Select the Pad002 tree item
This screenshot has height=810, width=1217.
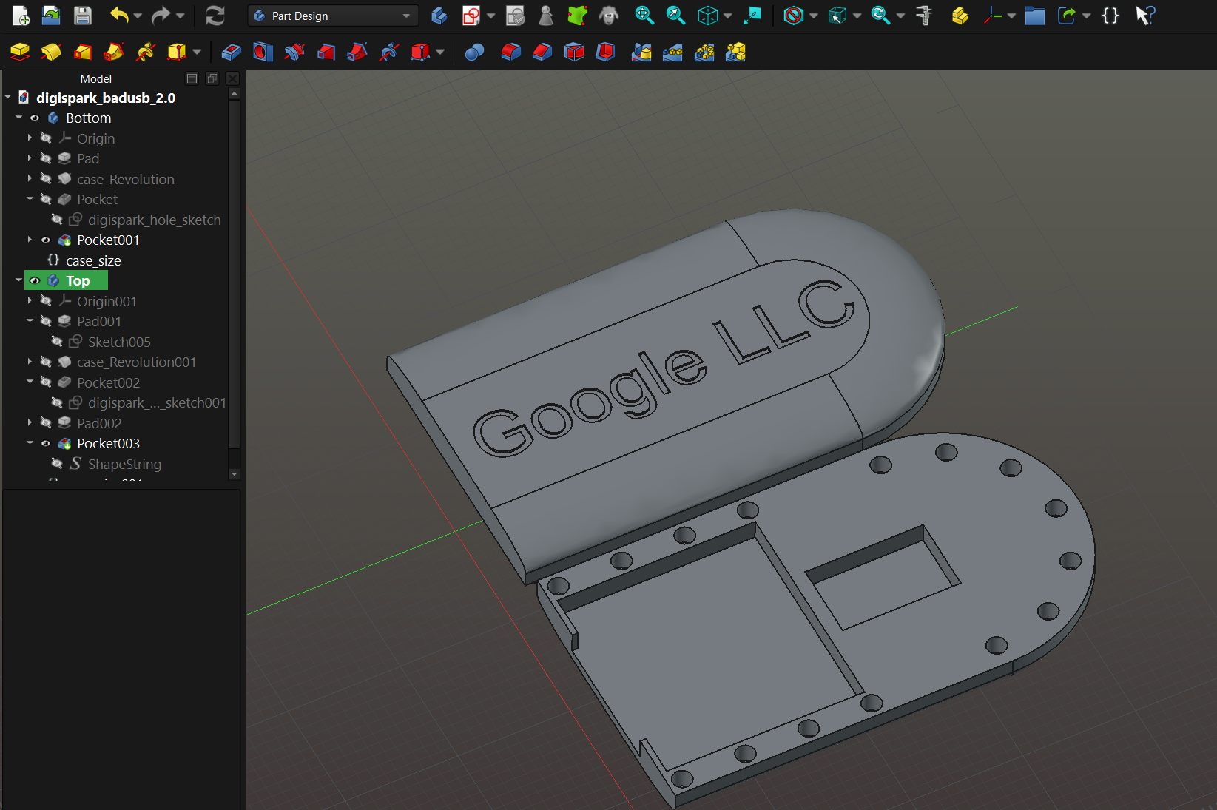[x=99, y=423]
